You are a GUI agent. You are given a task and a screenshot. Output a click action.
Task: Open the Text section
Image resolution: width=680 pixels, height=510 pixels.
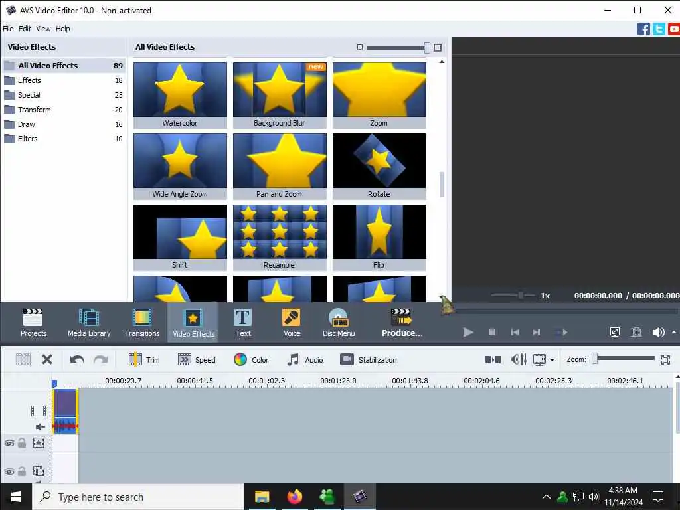point(243,322)
